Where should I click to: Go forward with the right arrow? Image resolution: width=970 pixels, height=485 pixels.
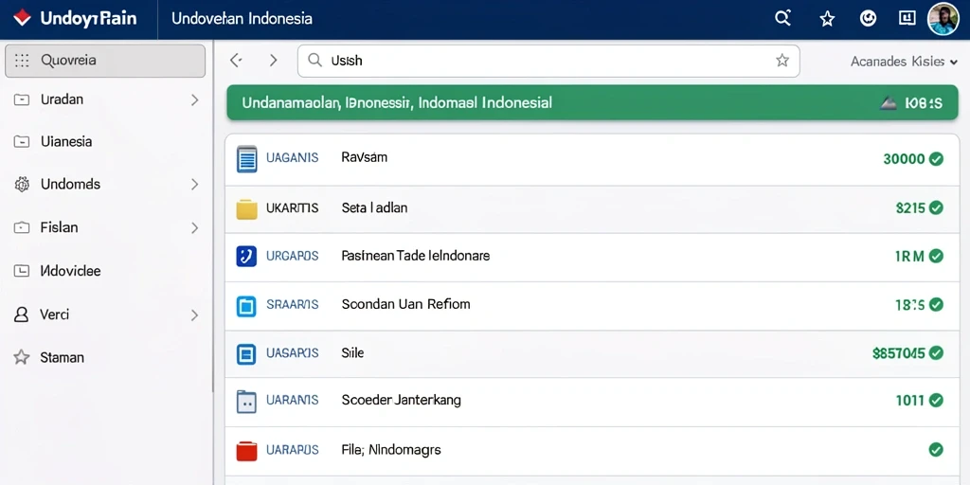(273, 60)
